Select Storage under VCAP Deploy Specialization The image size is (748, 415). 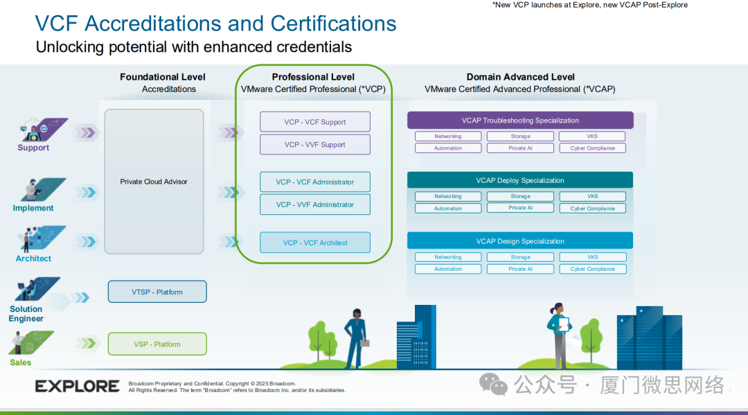click(x=520, y=196)
